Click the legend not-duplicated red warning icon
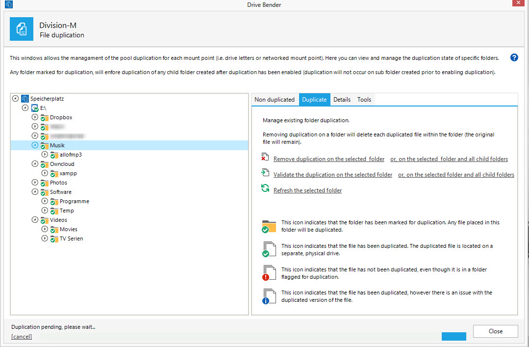This screenshot has width=529, height=347. pyautogui.click(x=269, y=273)
